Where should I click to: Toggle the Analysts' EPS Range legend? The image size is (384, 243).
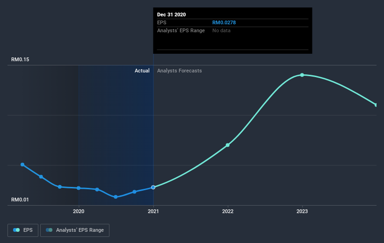75,230
